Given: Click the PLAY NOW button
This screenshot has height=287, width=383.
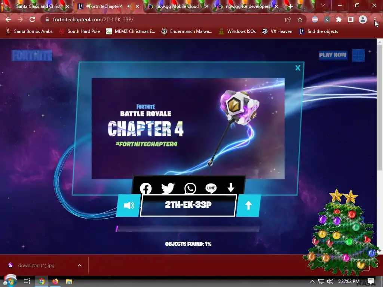Looking at the screenshot, I should [333, 55].
